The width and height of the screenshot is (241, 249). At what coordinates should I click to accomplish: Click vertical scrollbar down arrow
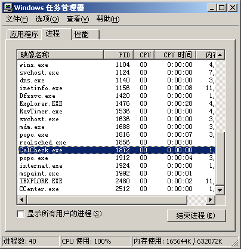click(x=220, y=190)
